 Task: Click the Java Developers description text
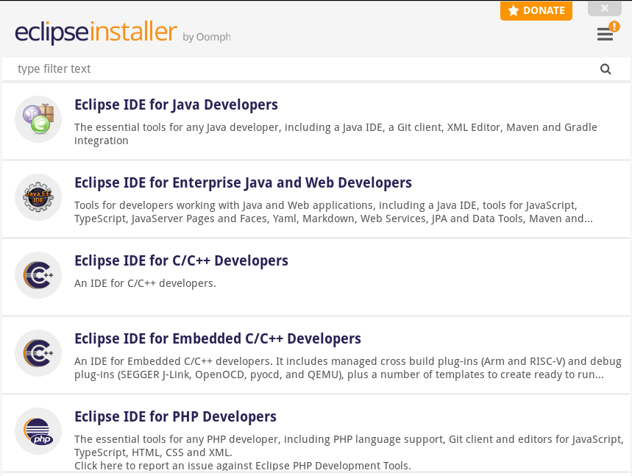point(335,133)
